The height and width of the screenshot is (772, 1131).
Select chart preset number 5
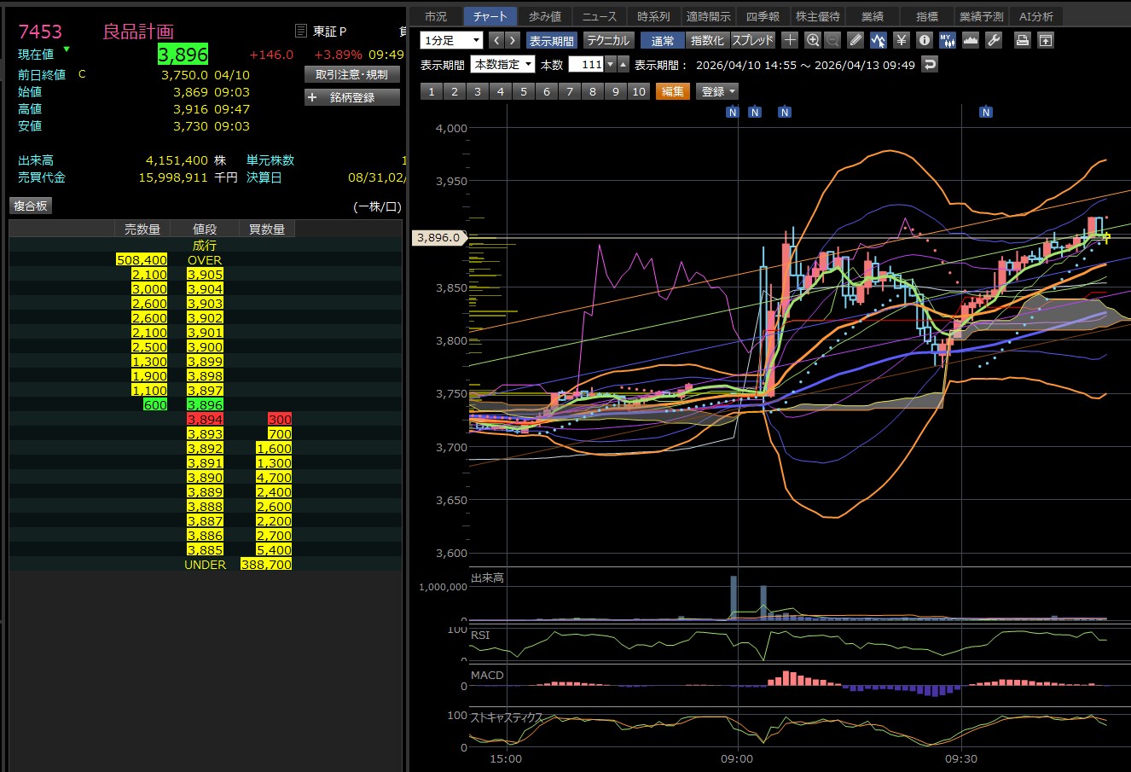[x=524, y=91]
